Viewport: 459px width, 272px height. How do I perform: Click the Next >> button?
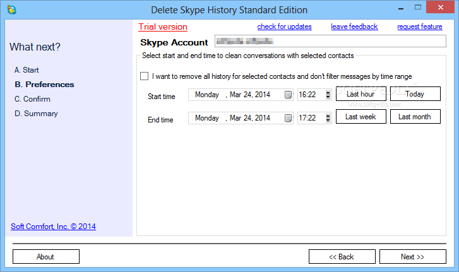412,257
